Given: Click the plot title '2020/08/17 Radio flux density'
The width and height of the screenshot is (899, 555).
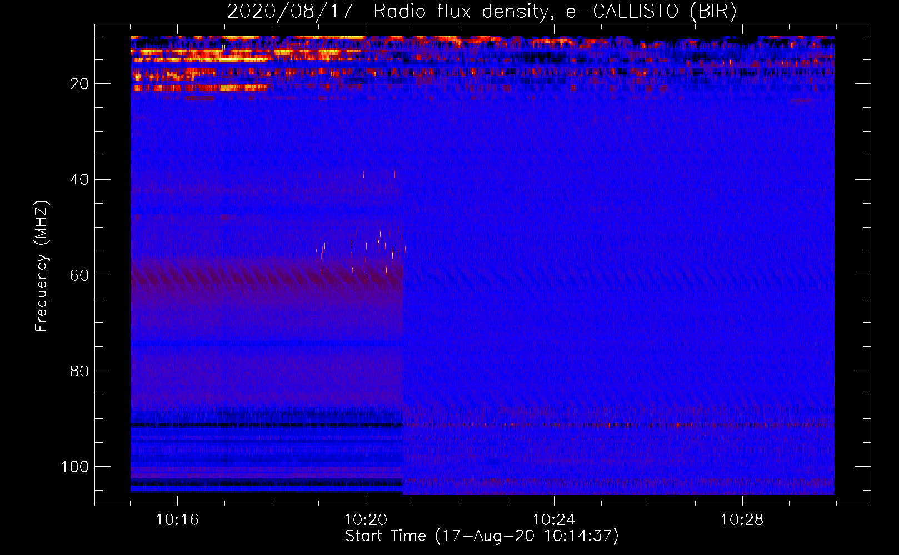Looking at the screenshot, I should pos(482,11).
